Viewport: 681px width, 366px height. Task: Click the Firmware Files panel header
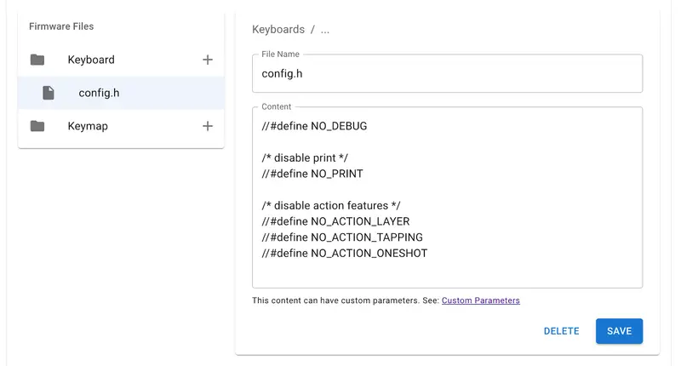[x=61, y=26]
